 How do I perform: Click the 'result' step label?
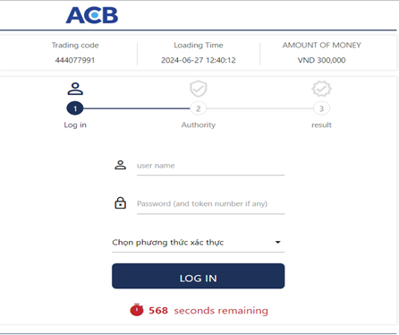321,125
